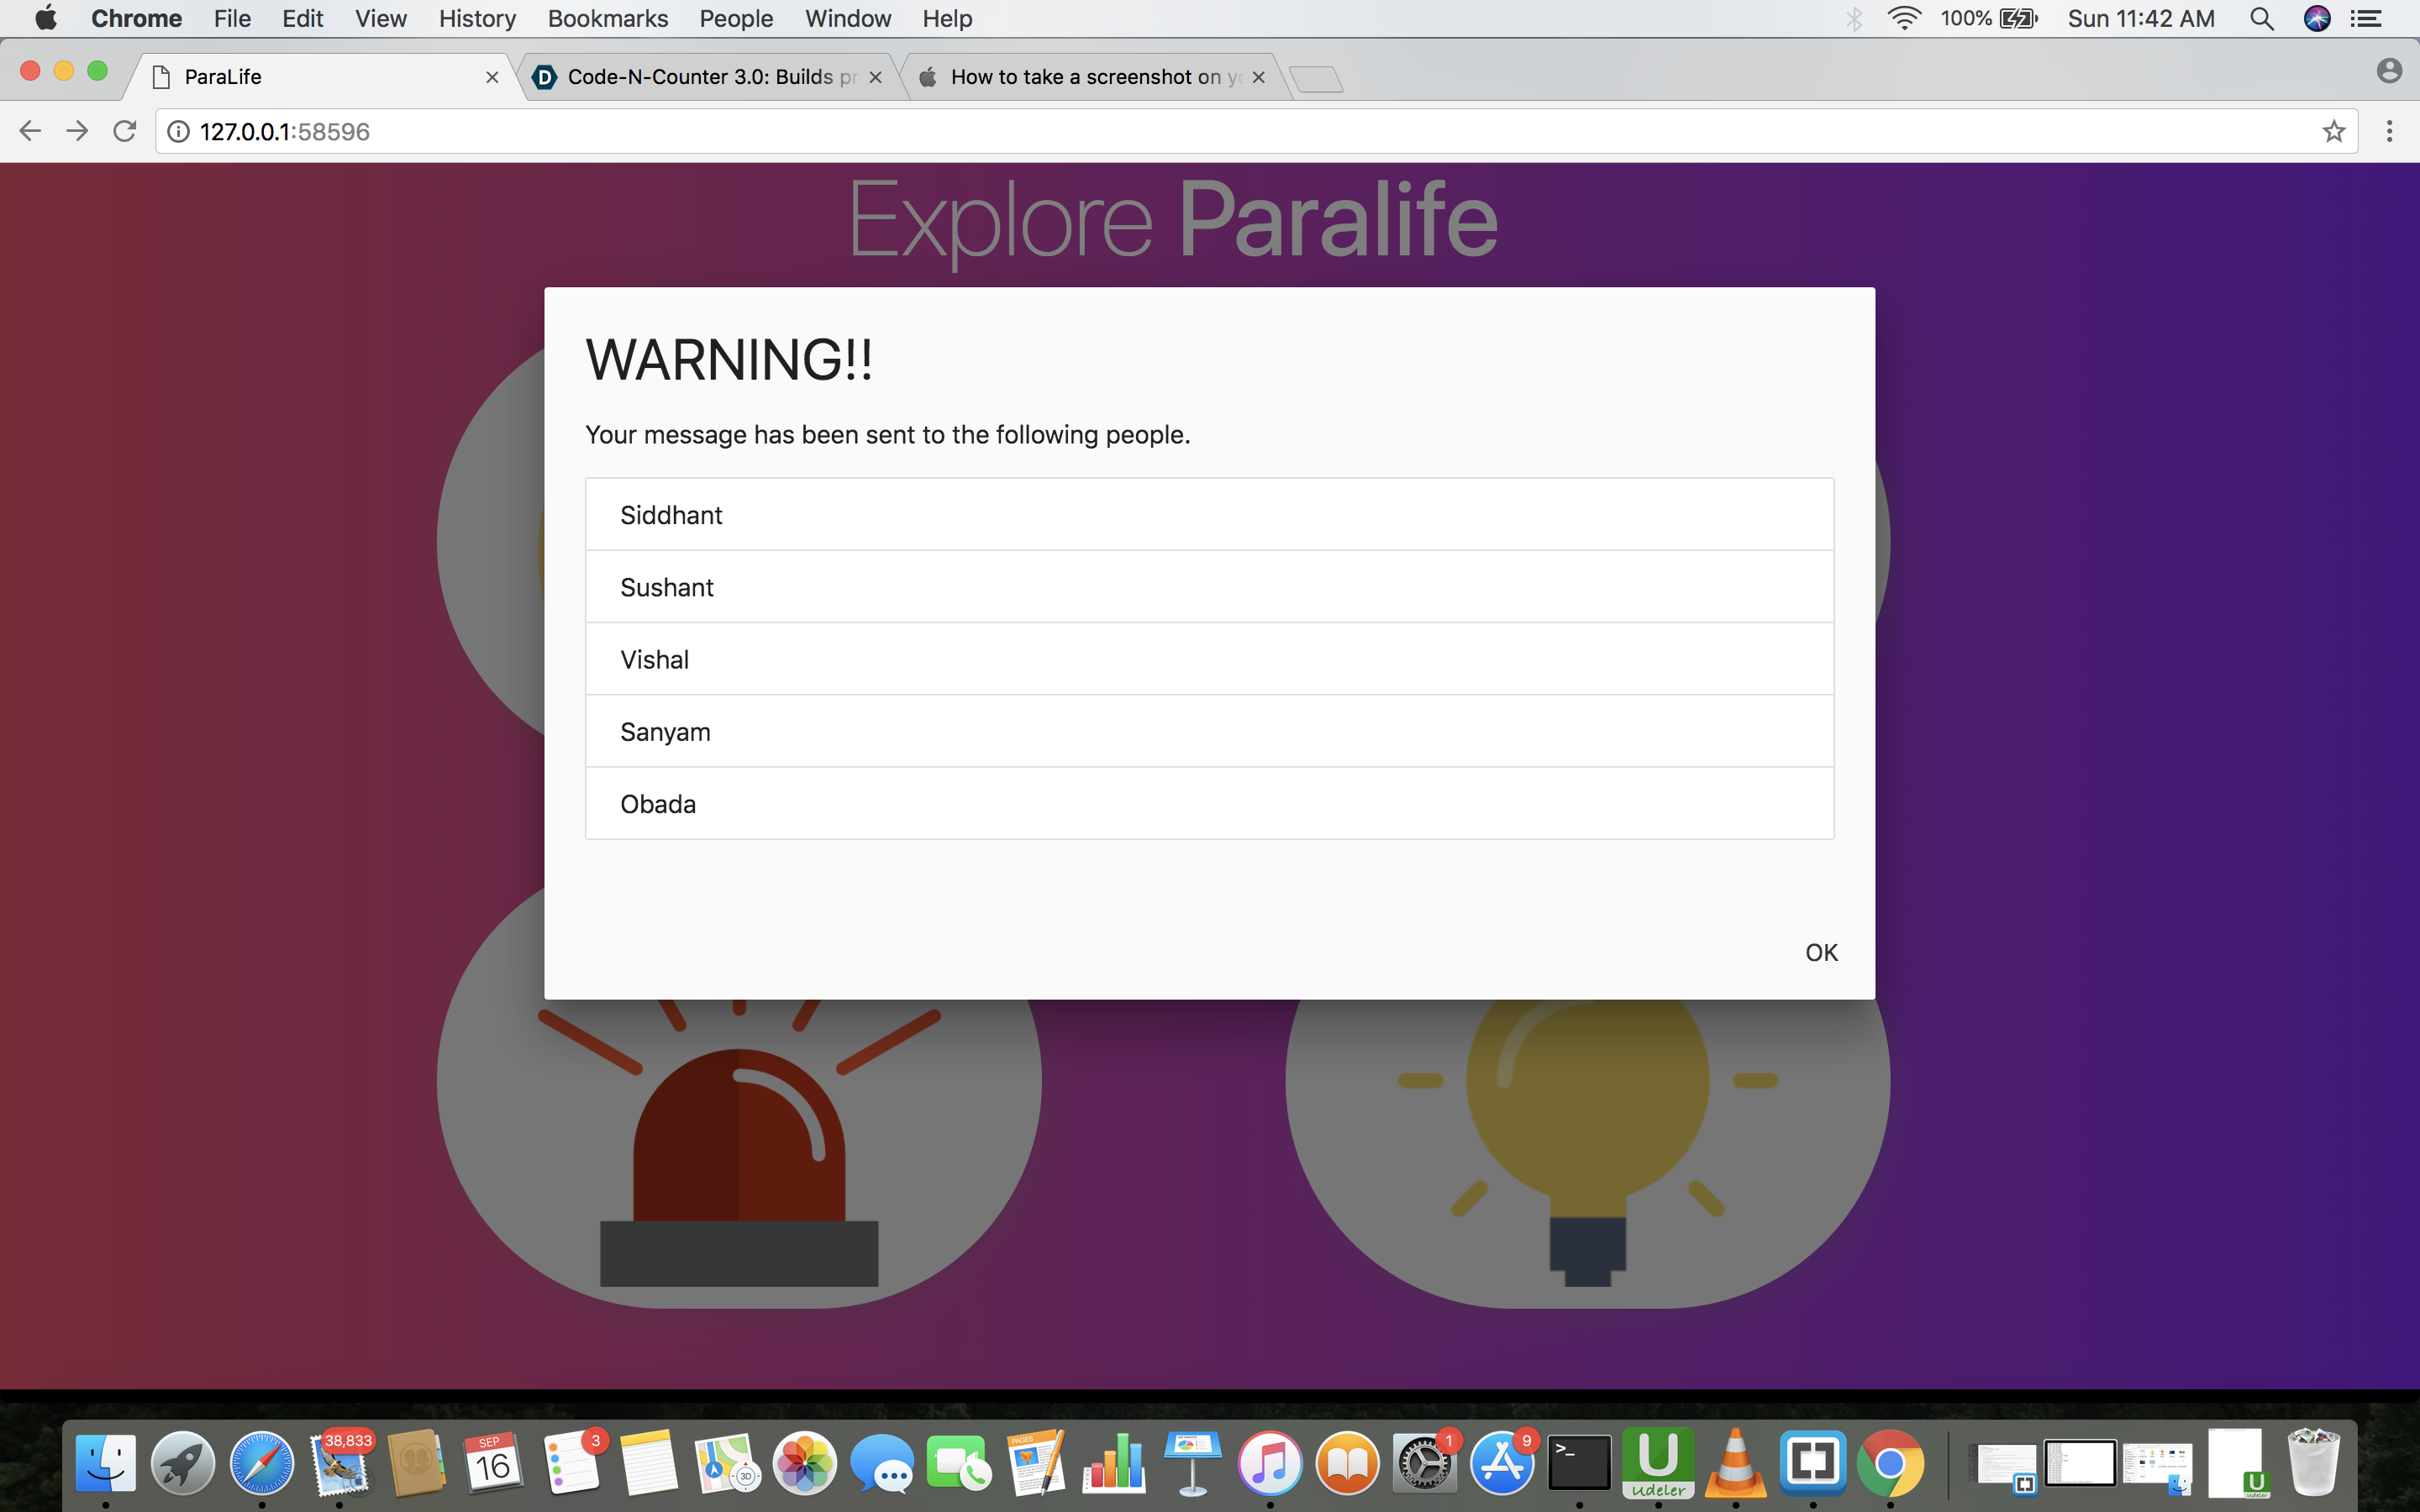Image resolution: width=2420 pixels, height=1512 pixels.
Task: Click the site information icon
Action: coord(178,131)
